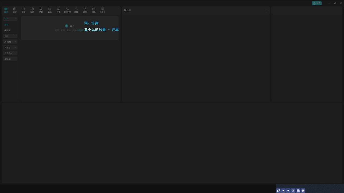
Task: Expand the 官方素材 sidebar dropdown
Action: tap(10, 53)
